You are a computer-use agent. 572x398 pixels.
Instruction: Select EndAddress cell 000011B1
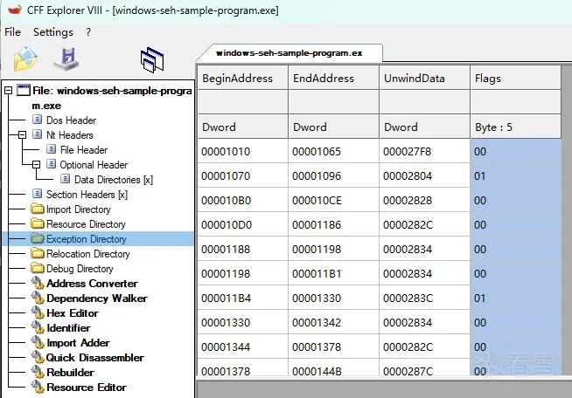[x=334, y=273]
